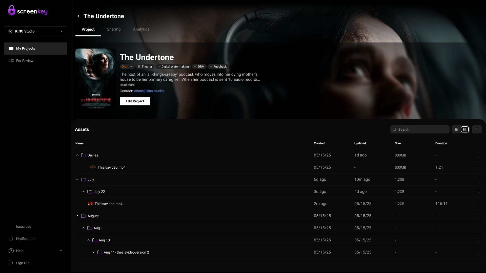Switch to the Analytics tab
The image size is (486, 273).
(x=141, y=29)
